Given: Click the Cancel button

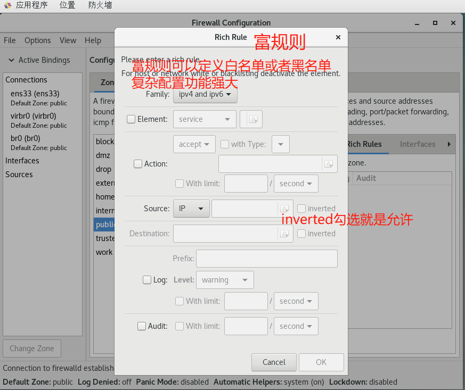Looking at the screenshot, I should click(x=274, y=362).
